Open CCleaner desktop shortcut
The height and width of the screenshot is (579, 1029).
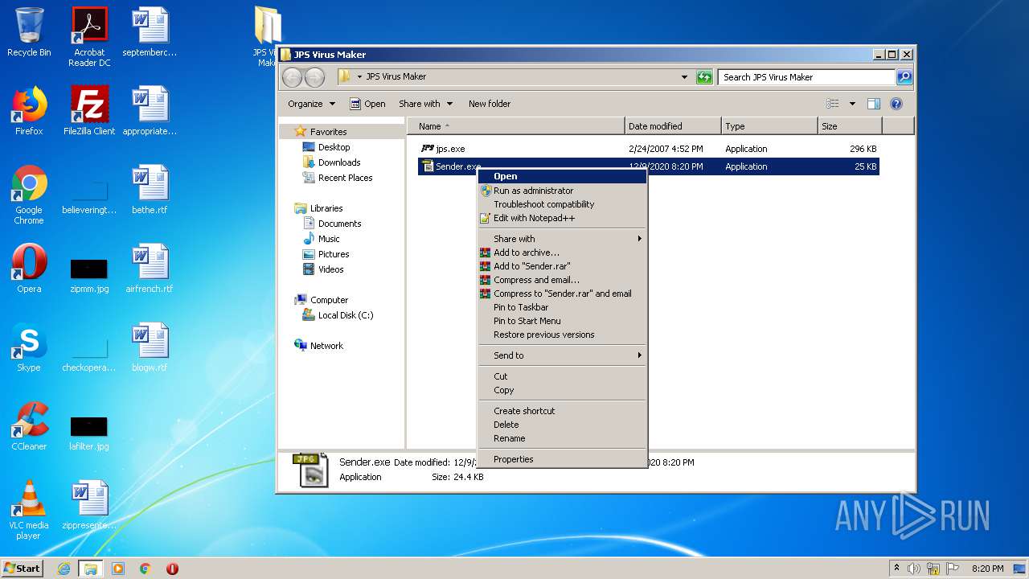click(29, 426)
